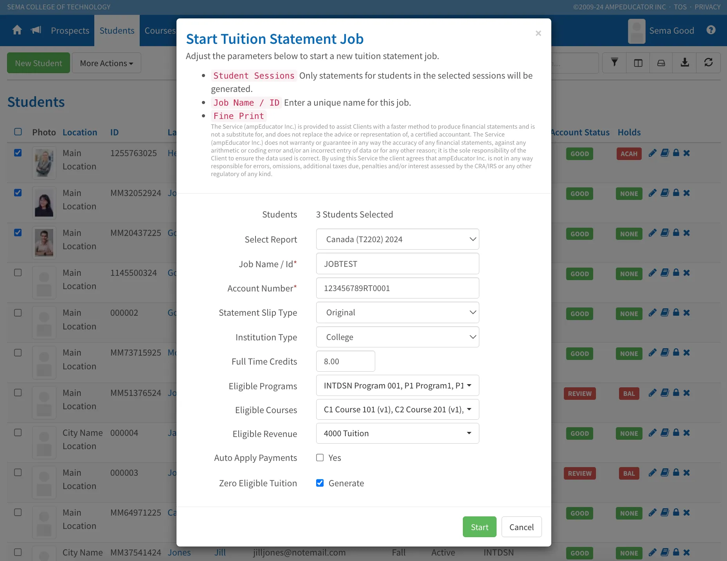Click the print icon in toolbar
This screenshot has width=727, height=561.
pos(661,63)
